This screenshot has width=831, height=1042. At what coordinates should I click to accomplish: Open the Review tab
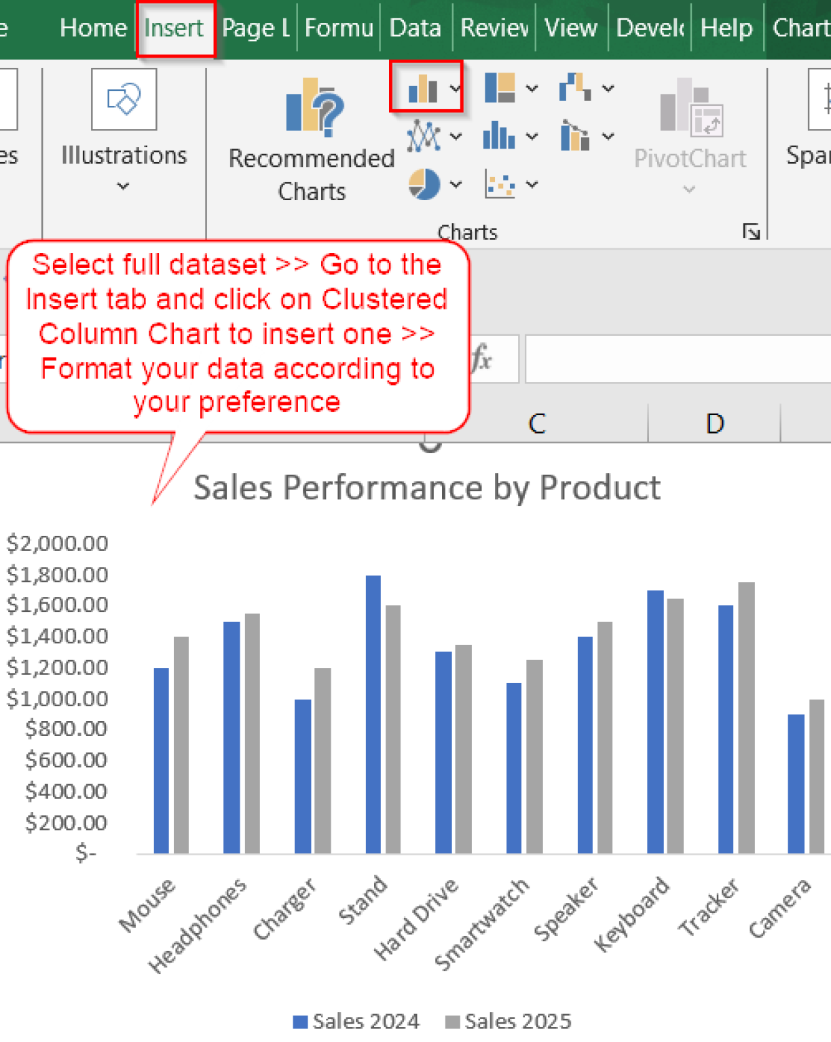click(494, 28)
